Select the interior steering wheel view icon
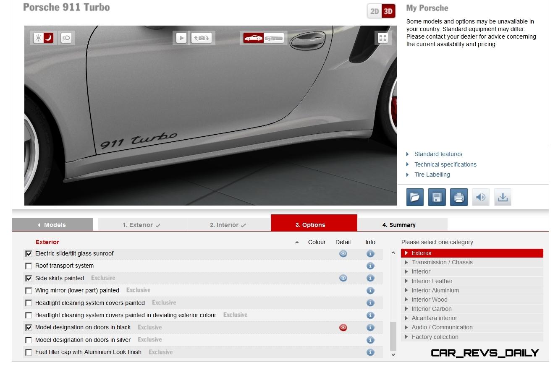The image size is (558, 370). pos(274,38)
